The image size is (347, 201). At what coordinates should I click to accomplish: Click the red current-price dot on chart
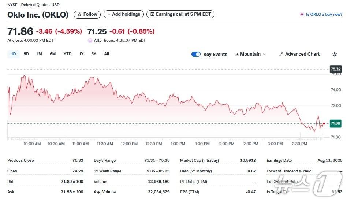[324, 123]
